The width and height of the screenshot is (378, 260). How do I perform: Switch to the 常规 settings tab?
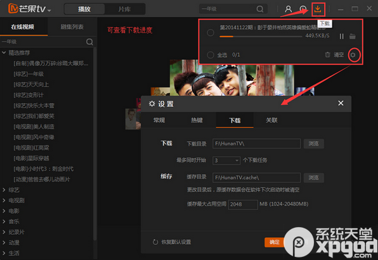click(159, 120)
